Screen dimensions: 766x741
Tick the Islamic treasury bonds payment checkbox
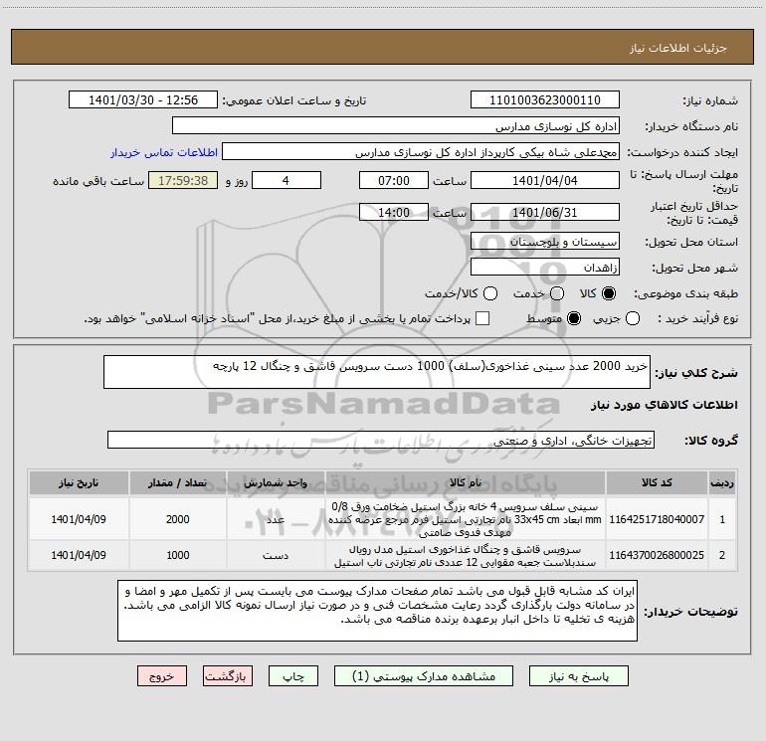[x=482, y=318]
